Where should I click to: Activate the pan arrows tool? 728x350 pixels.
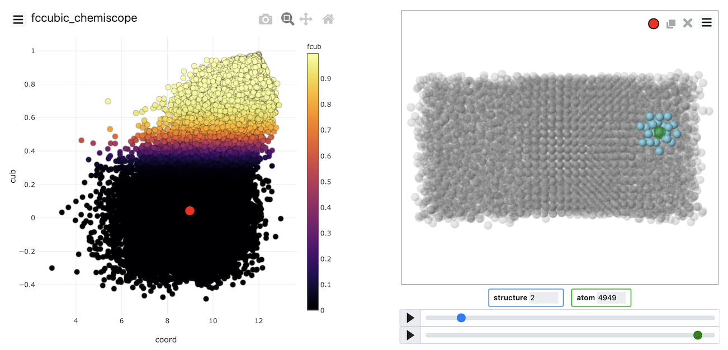[x=306, y=20]
